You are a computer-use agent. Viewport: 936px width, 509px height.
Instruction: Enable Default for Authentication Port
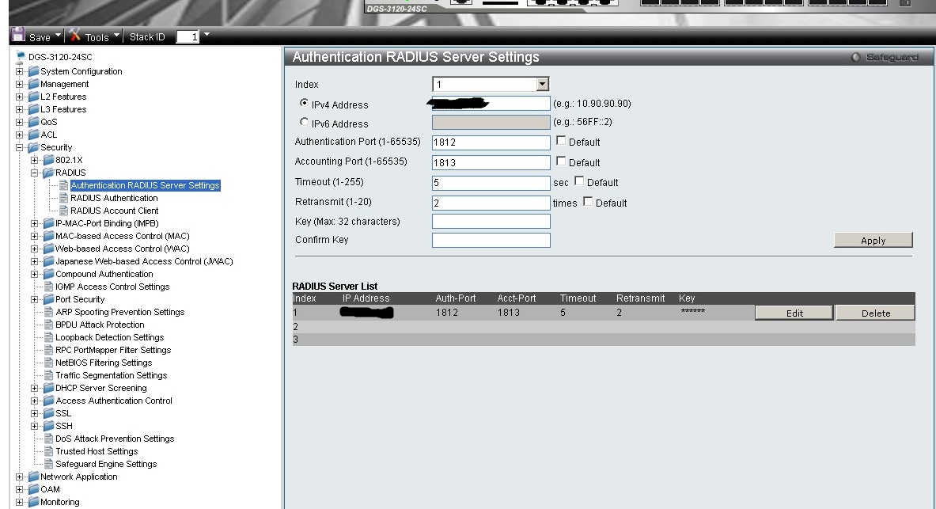pos(561,141)
